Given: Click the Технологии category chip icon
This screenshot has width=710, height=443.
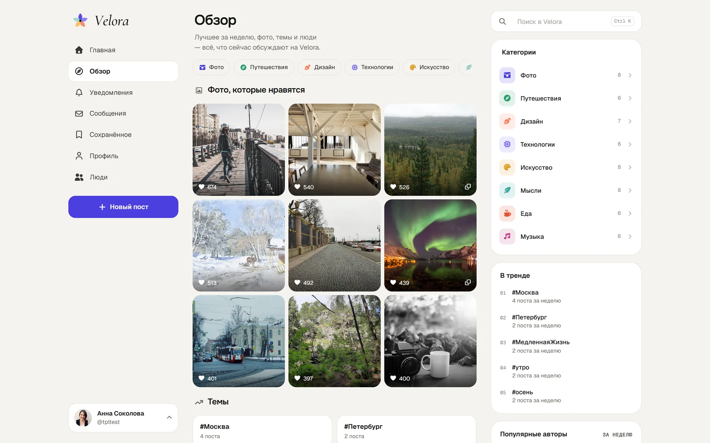Looking at the screenshot, I should click(x=507, y=144).
